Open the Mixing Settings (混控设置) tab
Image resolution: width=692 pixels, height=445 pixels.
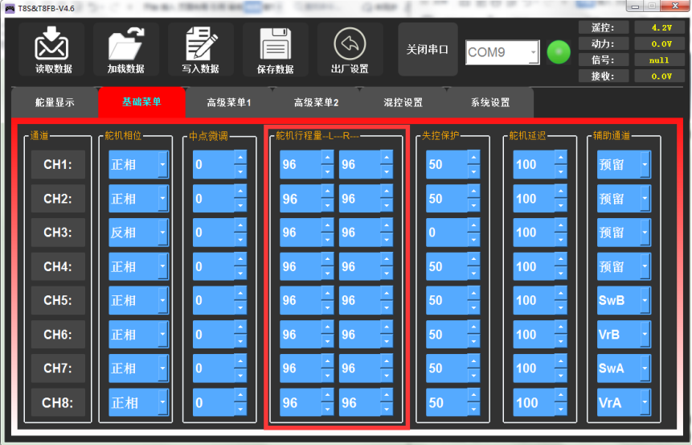(403, 103)
